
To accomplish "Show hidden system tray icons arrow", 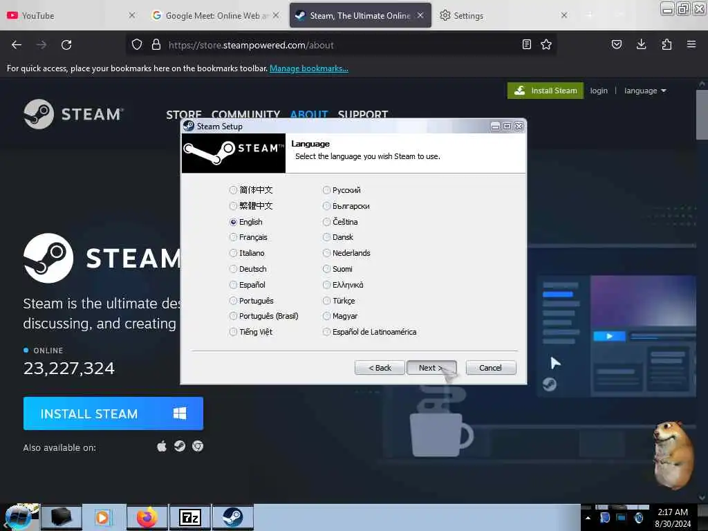I will click(x=588, y=518).
